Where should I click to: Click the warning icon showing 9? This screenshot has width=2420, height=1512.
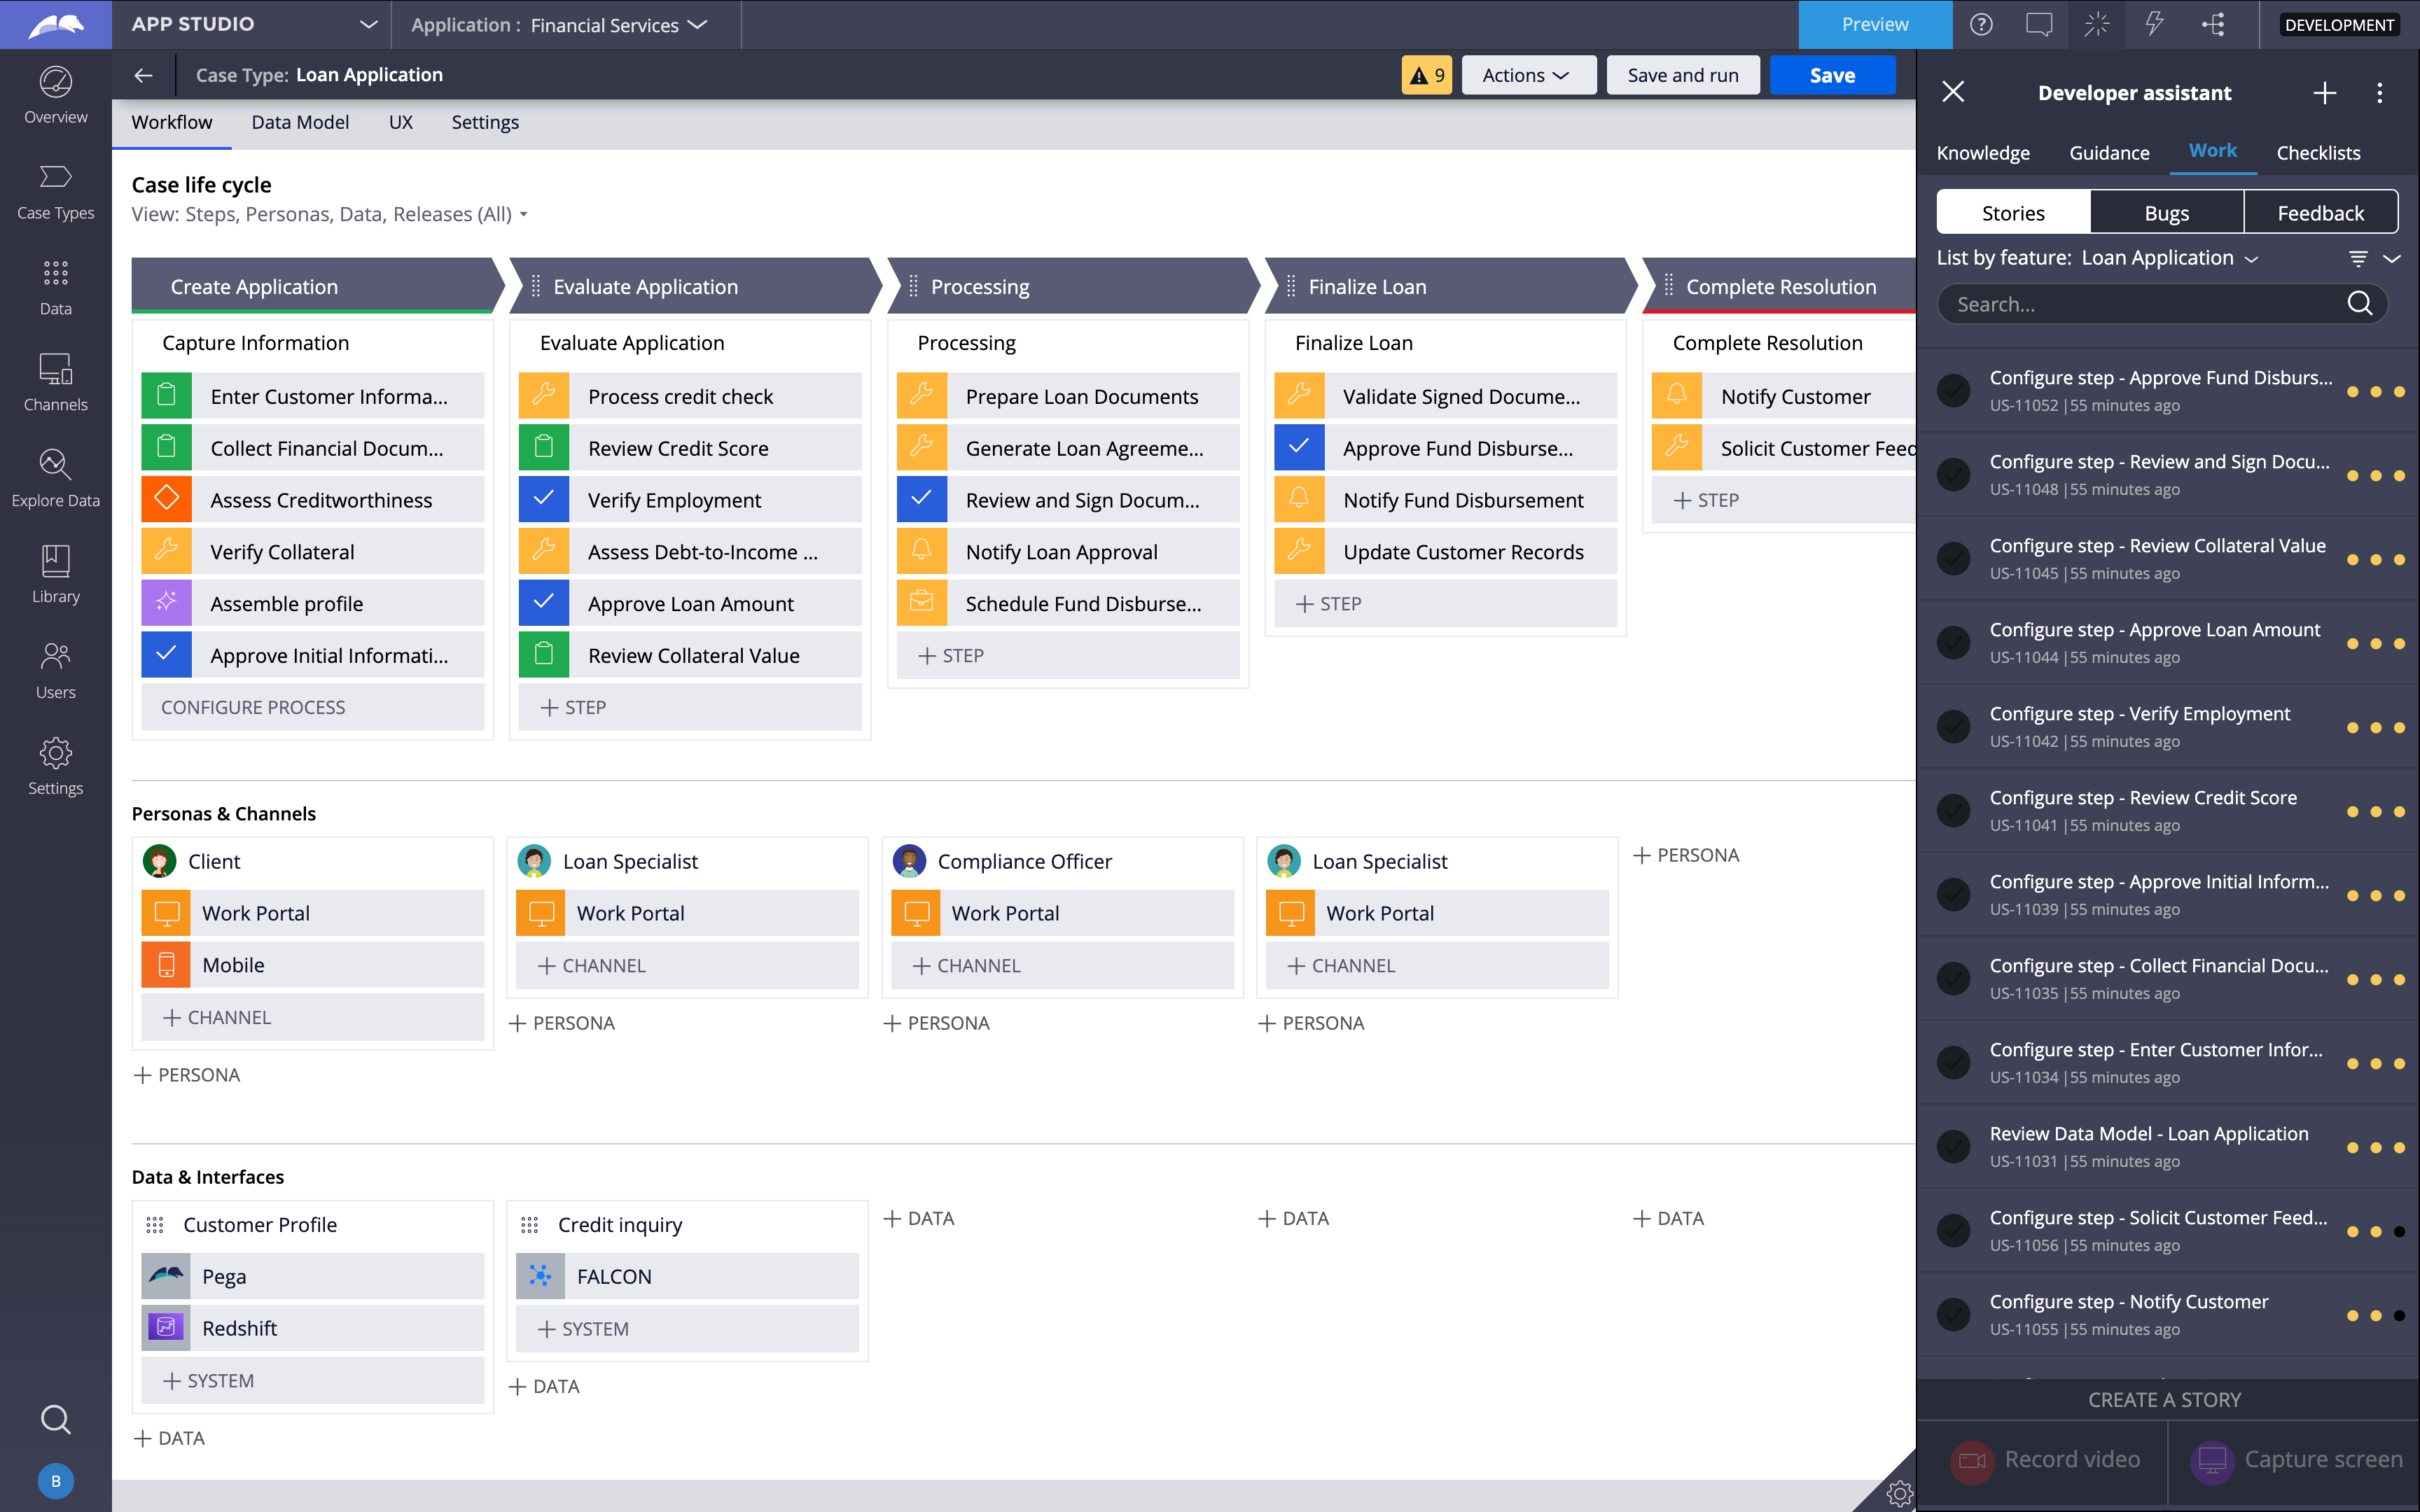(x=1426, y=75)
